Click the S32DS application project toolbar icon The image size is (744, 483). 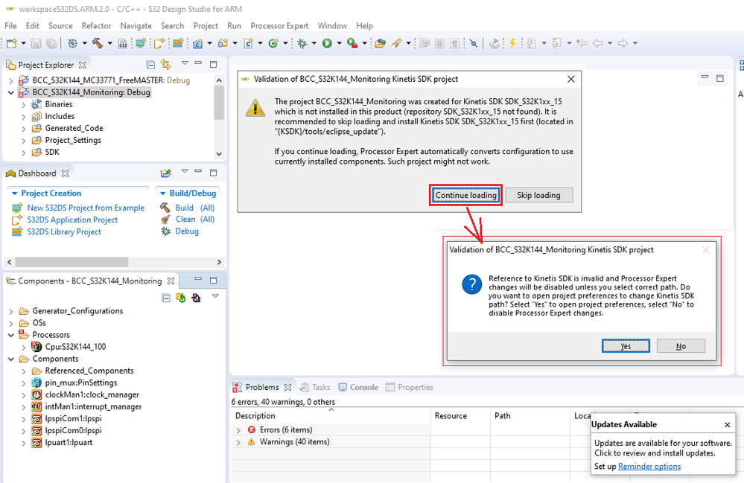point(159,43)
